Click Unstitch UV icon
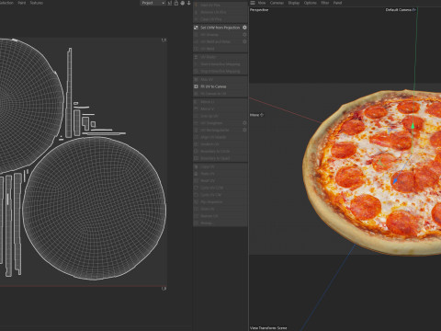The image size is (441, 331). [x=196, y=144]
